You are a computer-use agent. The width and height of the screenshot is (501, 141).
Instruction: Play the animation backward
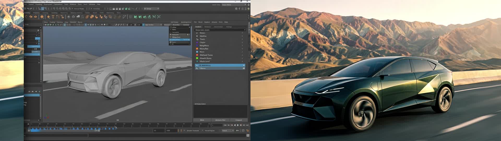click(235, 125)
